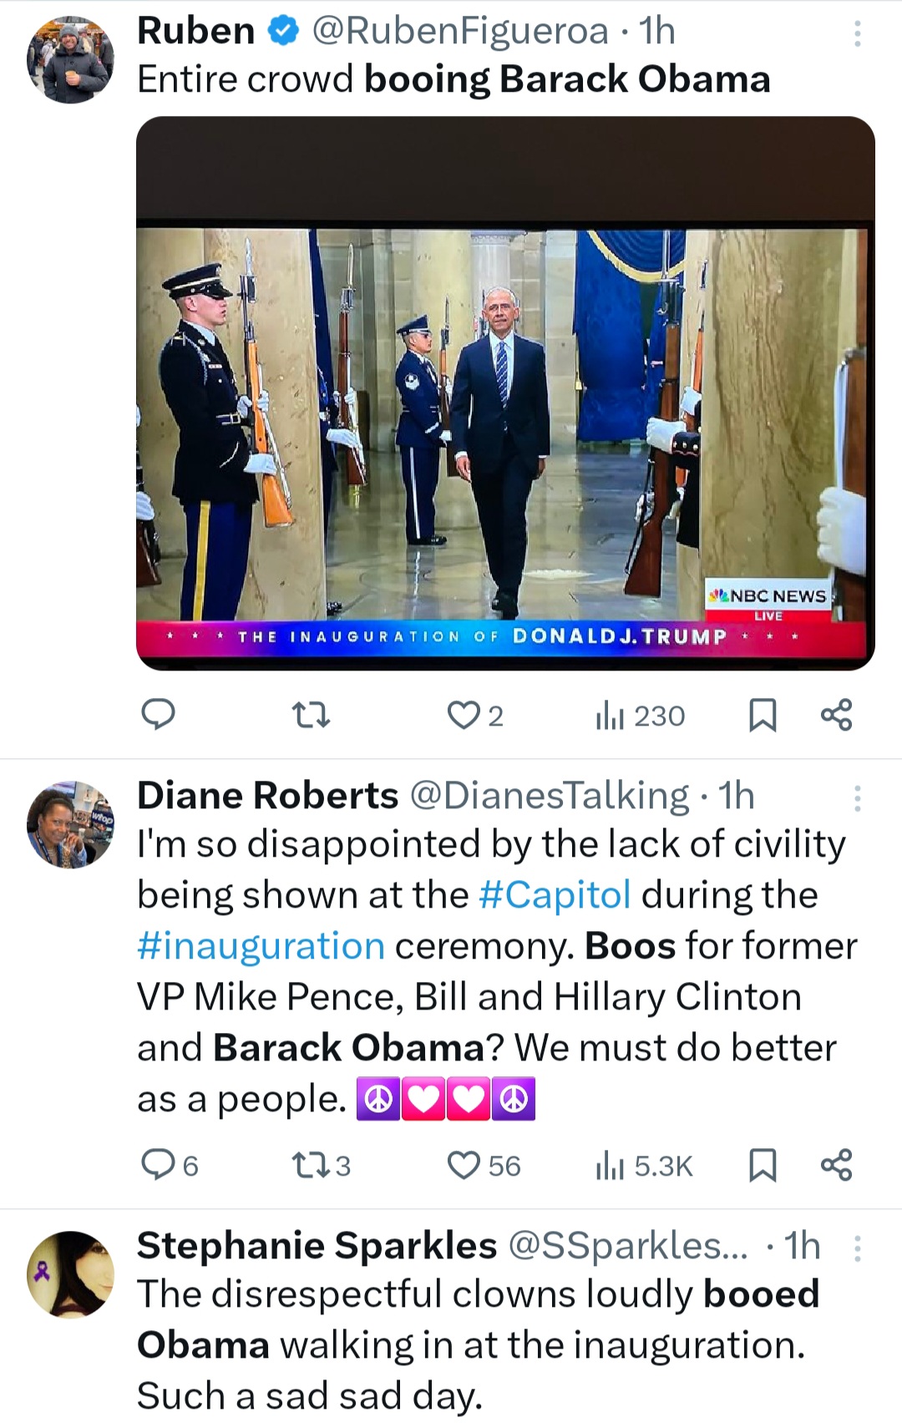Retweet Ruben's post about booing
Screen dimensions: 902x1423
[311, 716]
